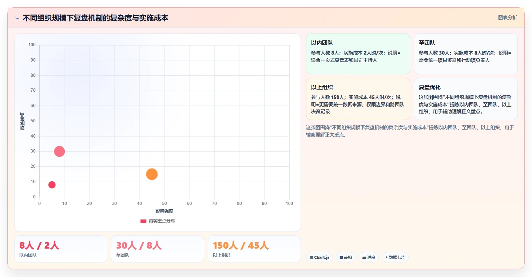The width and height of the screenshot is (532, 277).
Task: Select the small red bubble near y=8
Action: coord(52,185)
